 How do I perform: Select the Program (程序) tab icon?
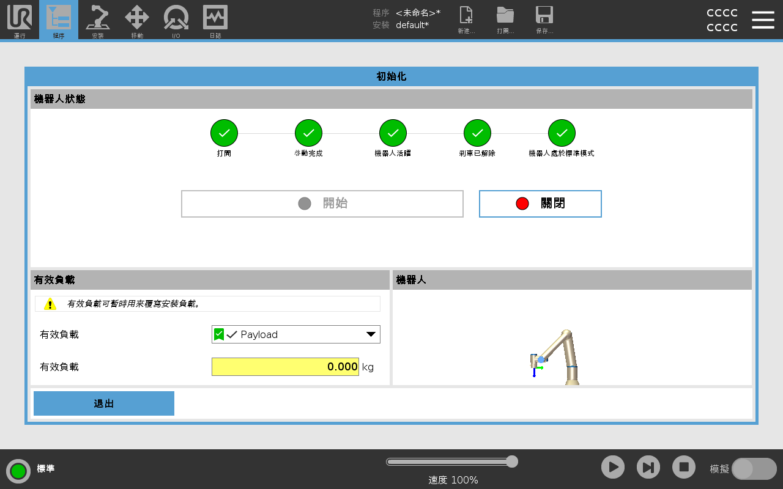(x=59, y=20)
